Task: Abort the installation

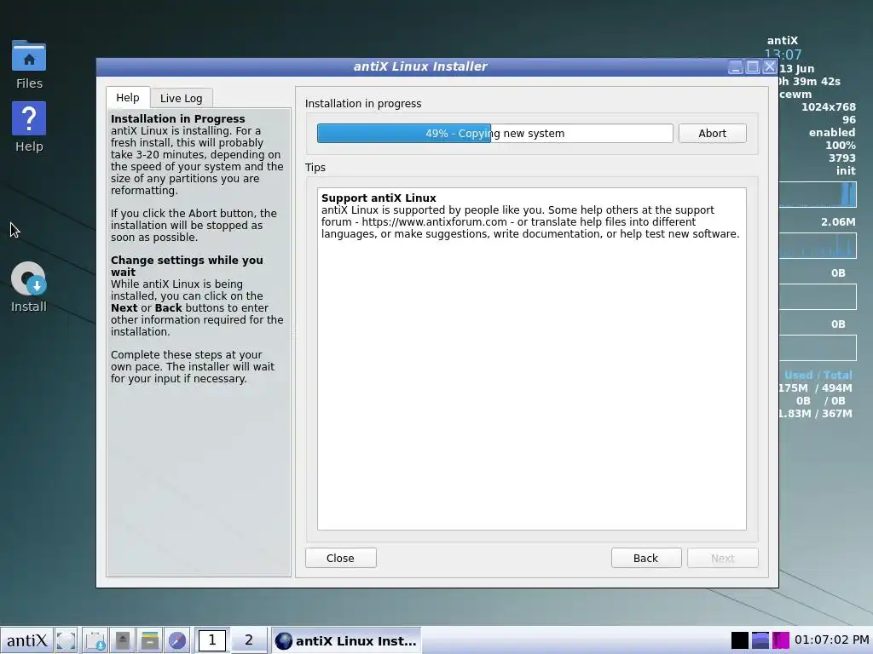Action: [x=712, y=134]
